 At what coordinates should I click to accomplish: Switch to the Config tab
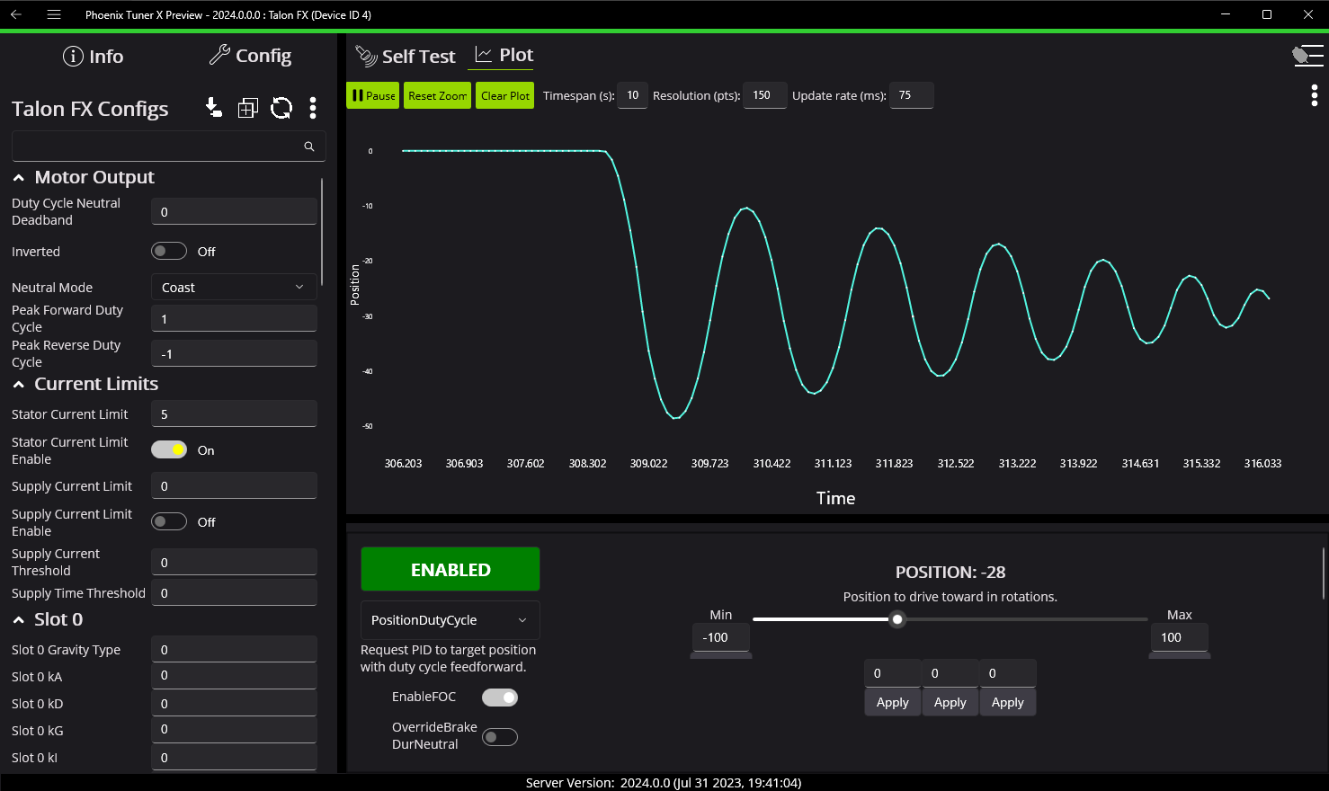click(x=250, y=56)
